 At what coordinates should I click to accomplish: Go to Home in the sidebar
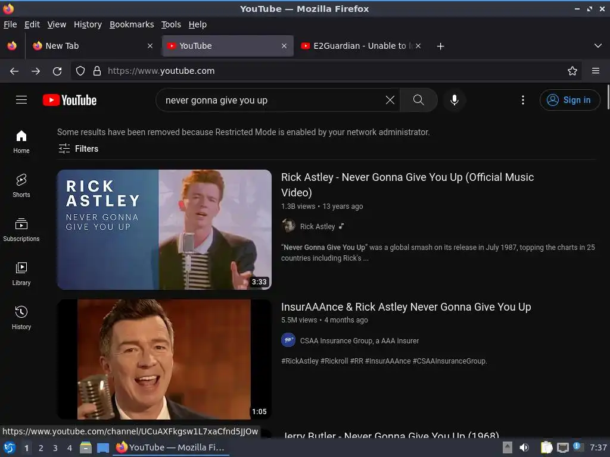click(x=21, y=142)
